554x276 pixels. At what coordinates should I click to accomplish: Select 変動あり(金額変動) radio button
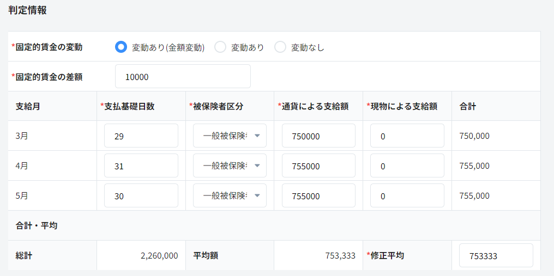coord(121,47)
